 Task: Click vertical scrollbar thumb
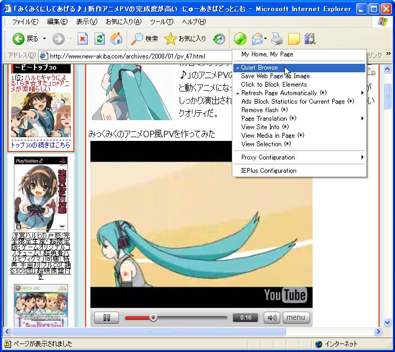387,96
